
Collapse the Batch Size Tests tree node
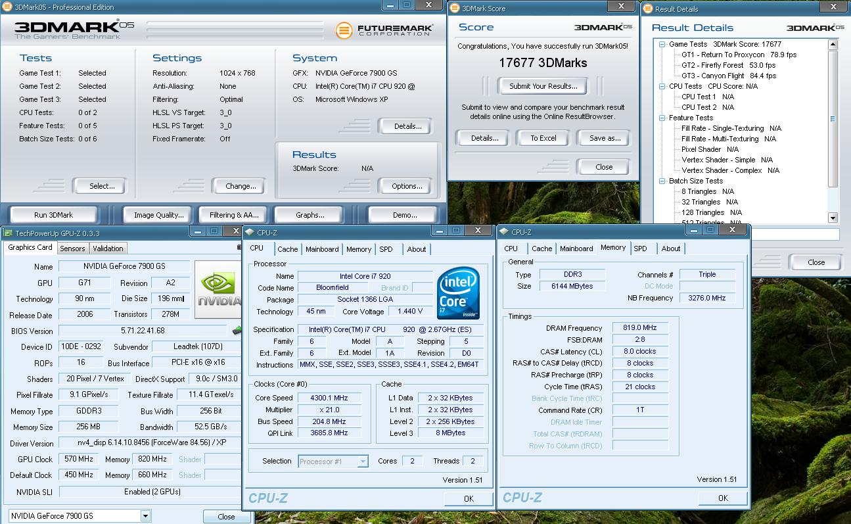click(662, 181)
